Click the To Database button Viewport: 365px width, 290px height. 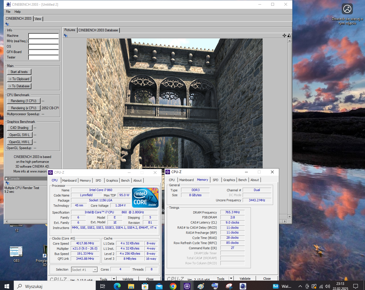point(19,86)
